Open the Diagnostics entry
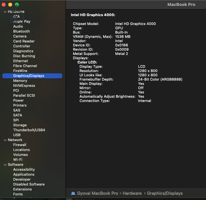Viewport: 206px width, 200px height. [23, 51]
